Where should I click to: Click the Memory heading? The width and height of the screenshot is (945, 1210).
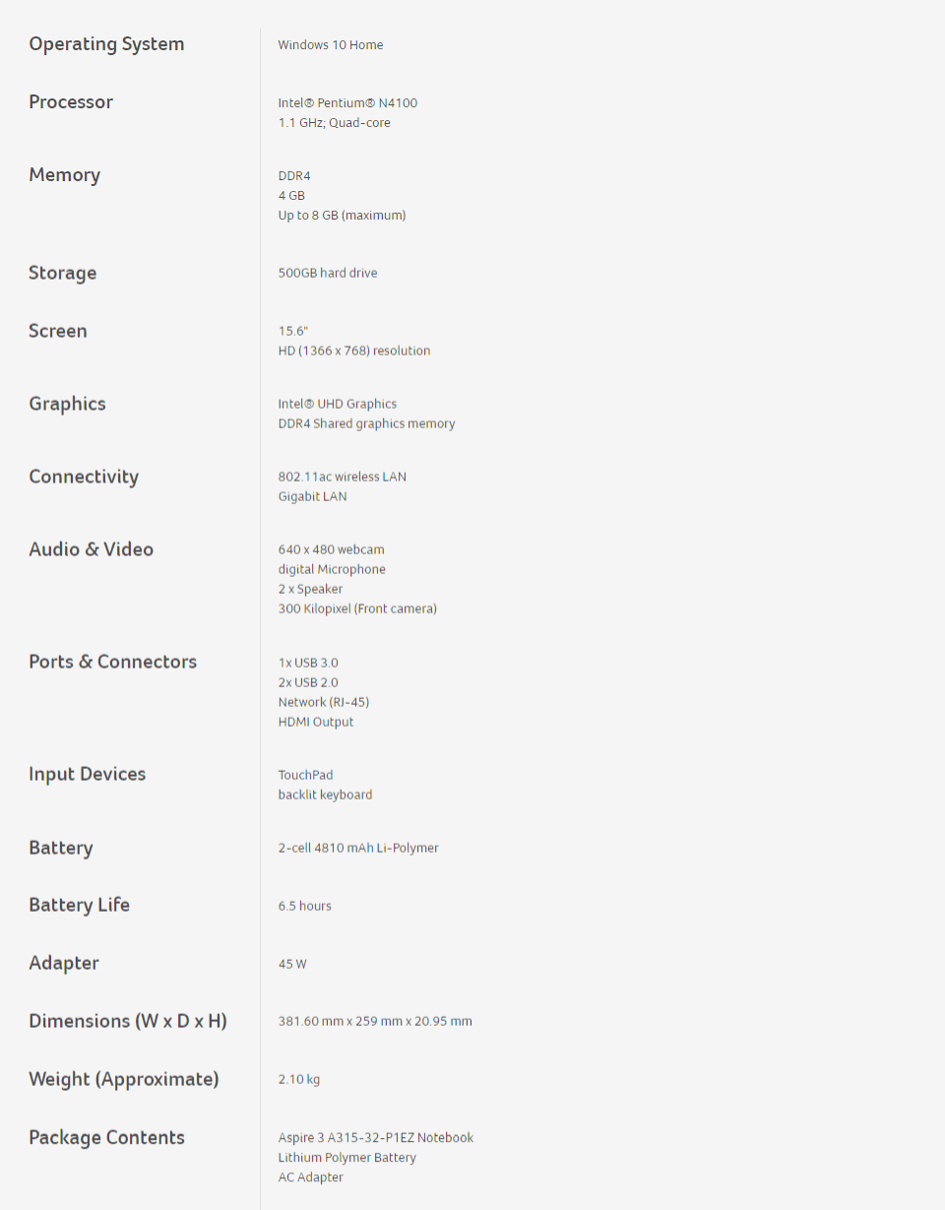pos(65,175)
